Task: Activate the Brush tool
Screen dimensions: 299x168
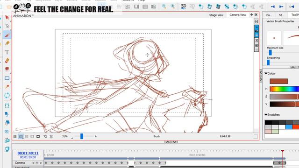Action: coord(7,35)
